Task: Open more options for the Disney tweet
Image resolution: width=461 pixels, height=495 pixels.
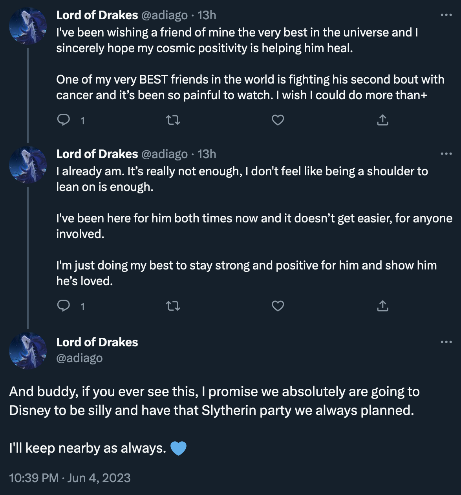Action: [446, 342]
